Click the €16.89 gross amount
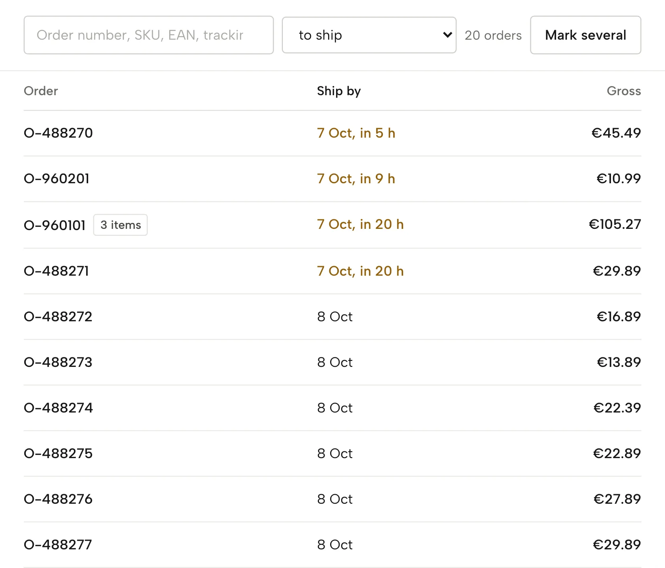 click(619, 317)
